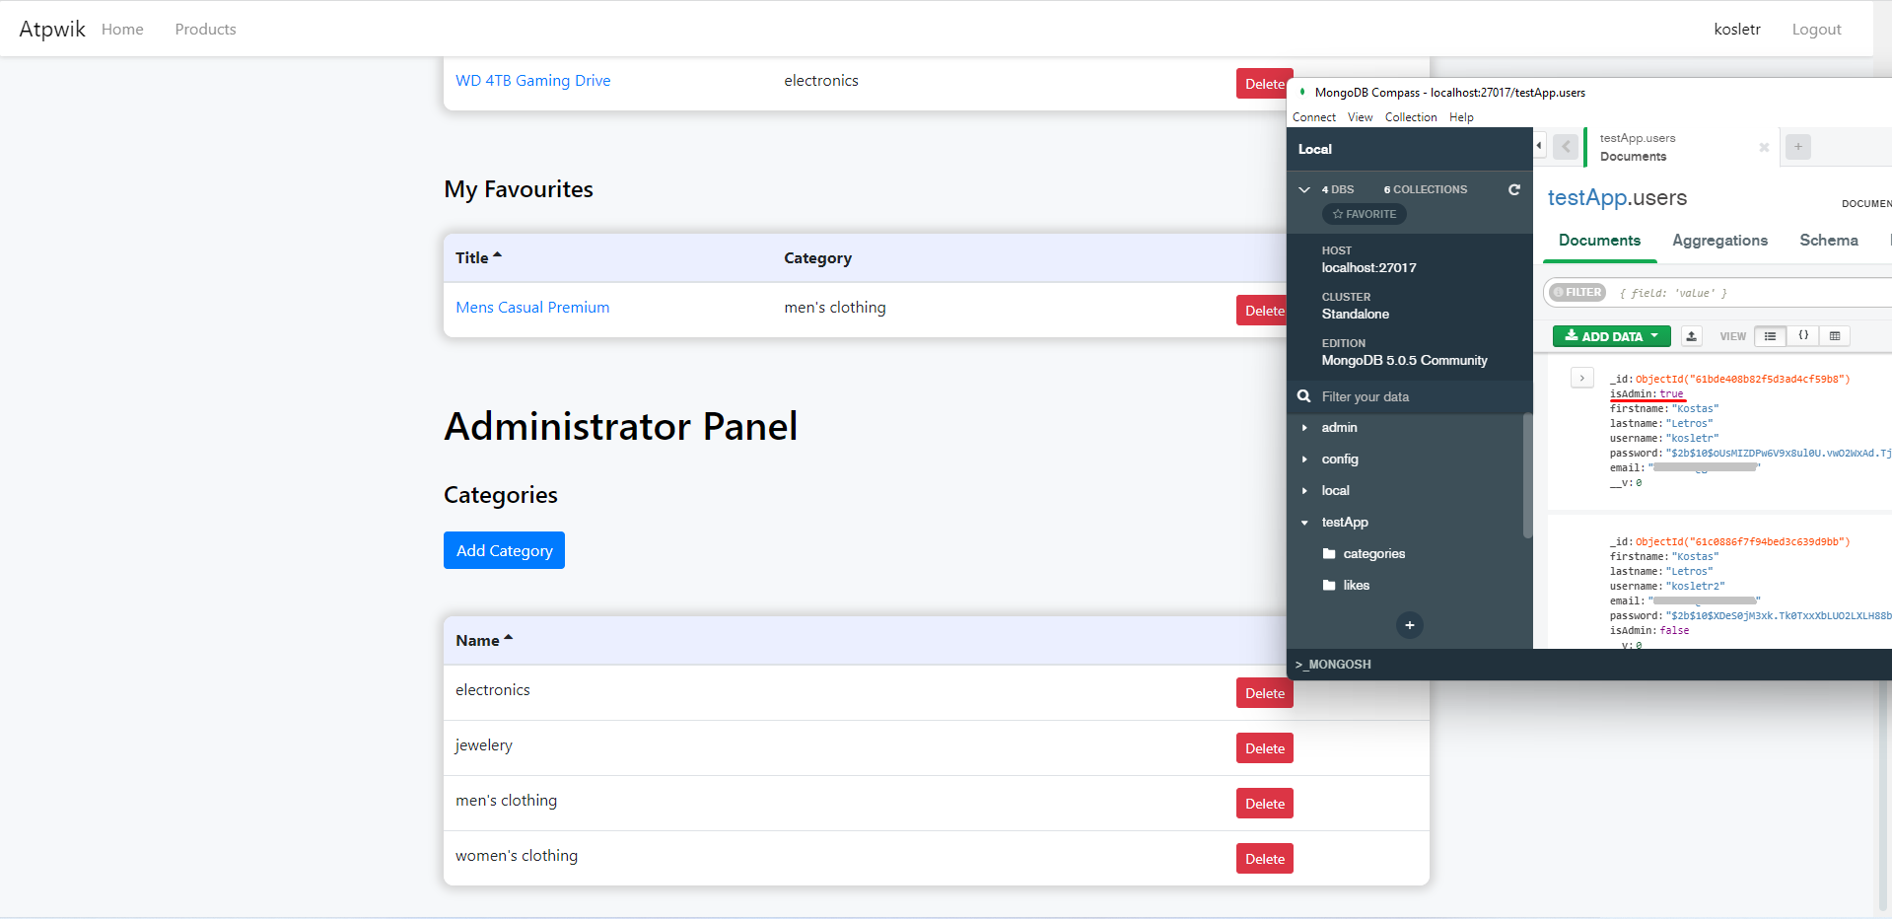
Task: Click the categories collection folder icon
Action: point(1329,553)
